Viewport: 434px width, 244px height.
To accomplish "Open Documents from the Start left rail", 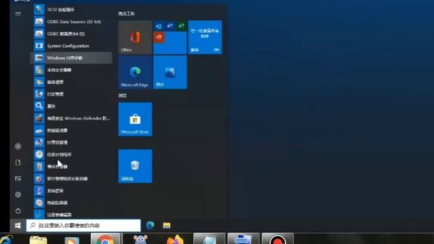I will point(18,163).
